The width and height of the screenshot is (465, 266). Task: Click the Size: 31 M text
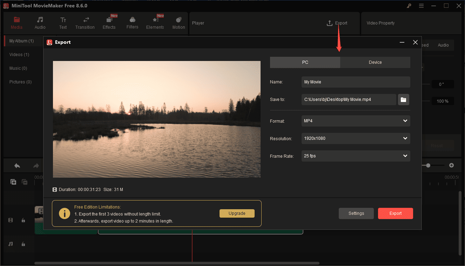click(113, 190)
